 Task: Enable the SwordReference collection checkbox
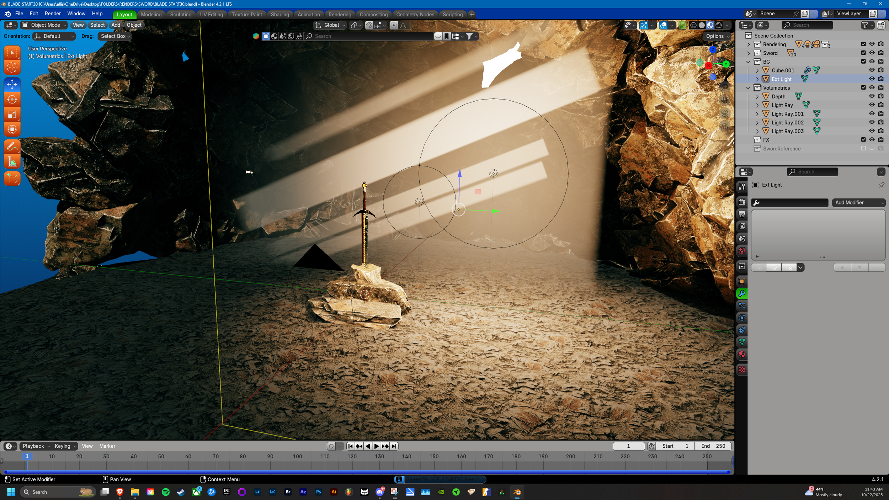point(863,149)
